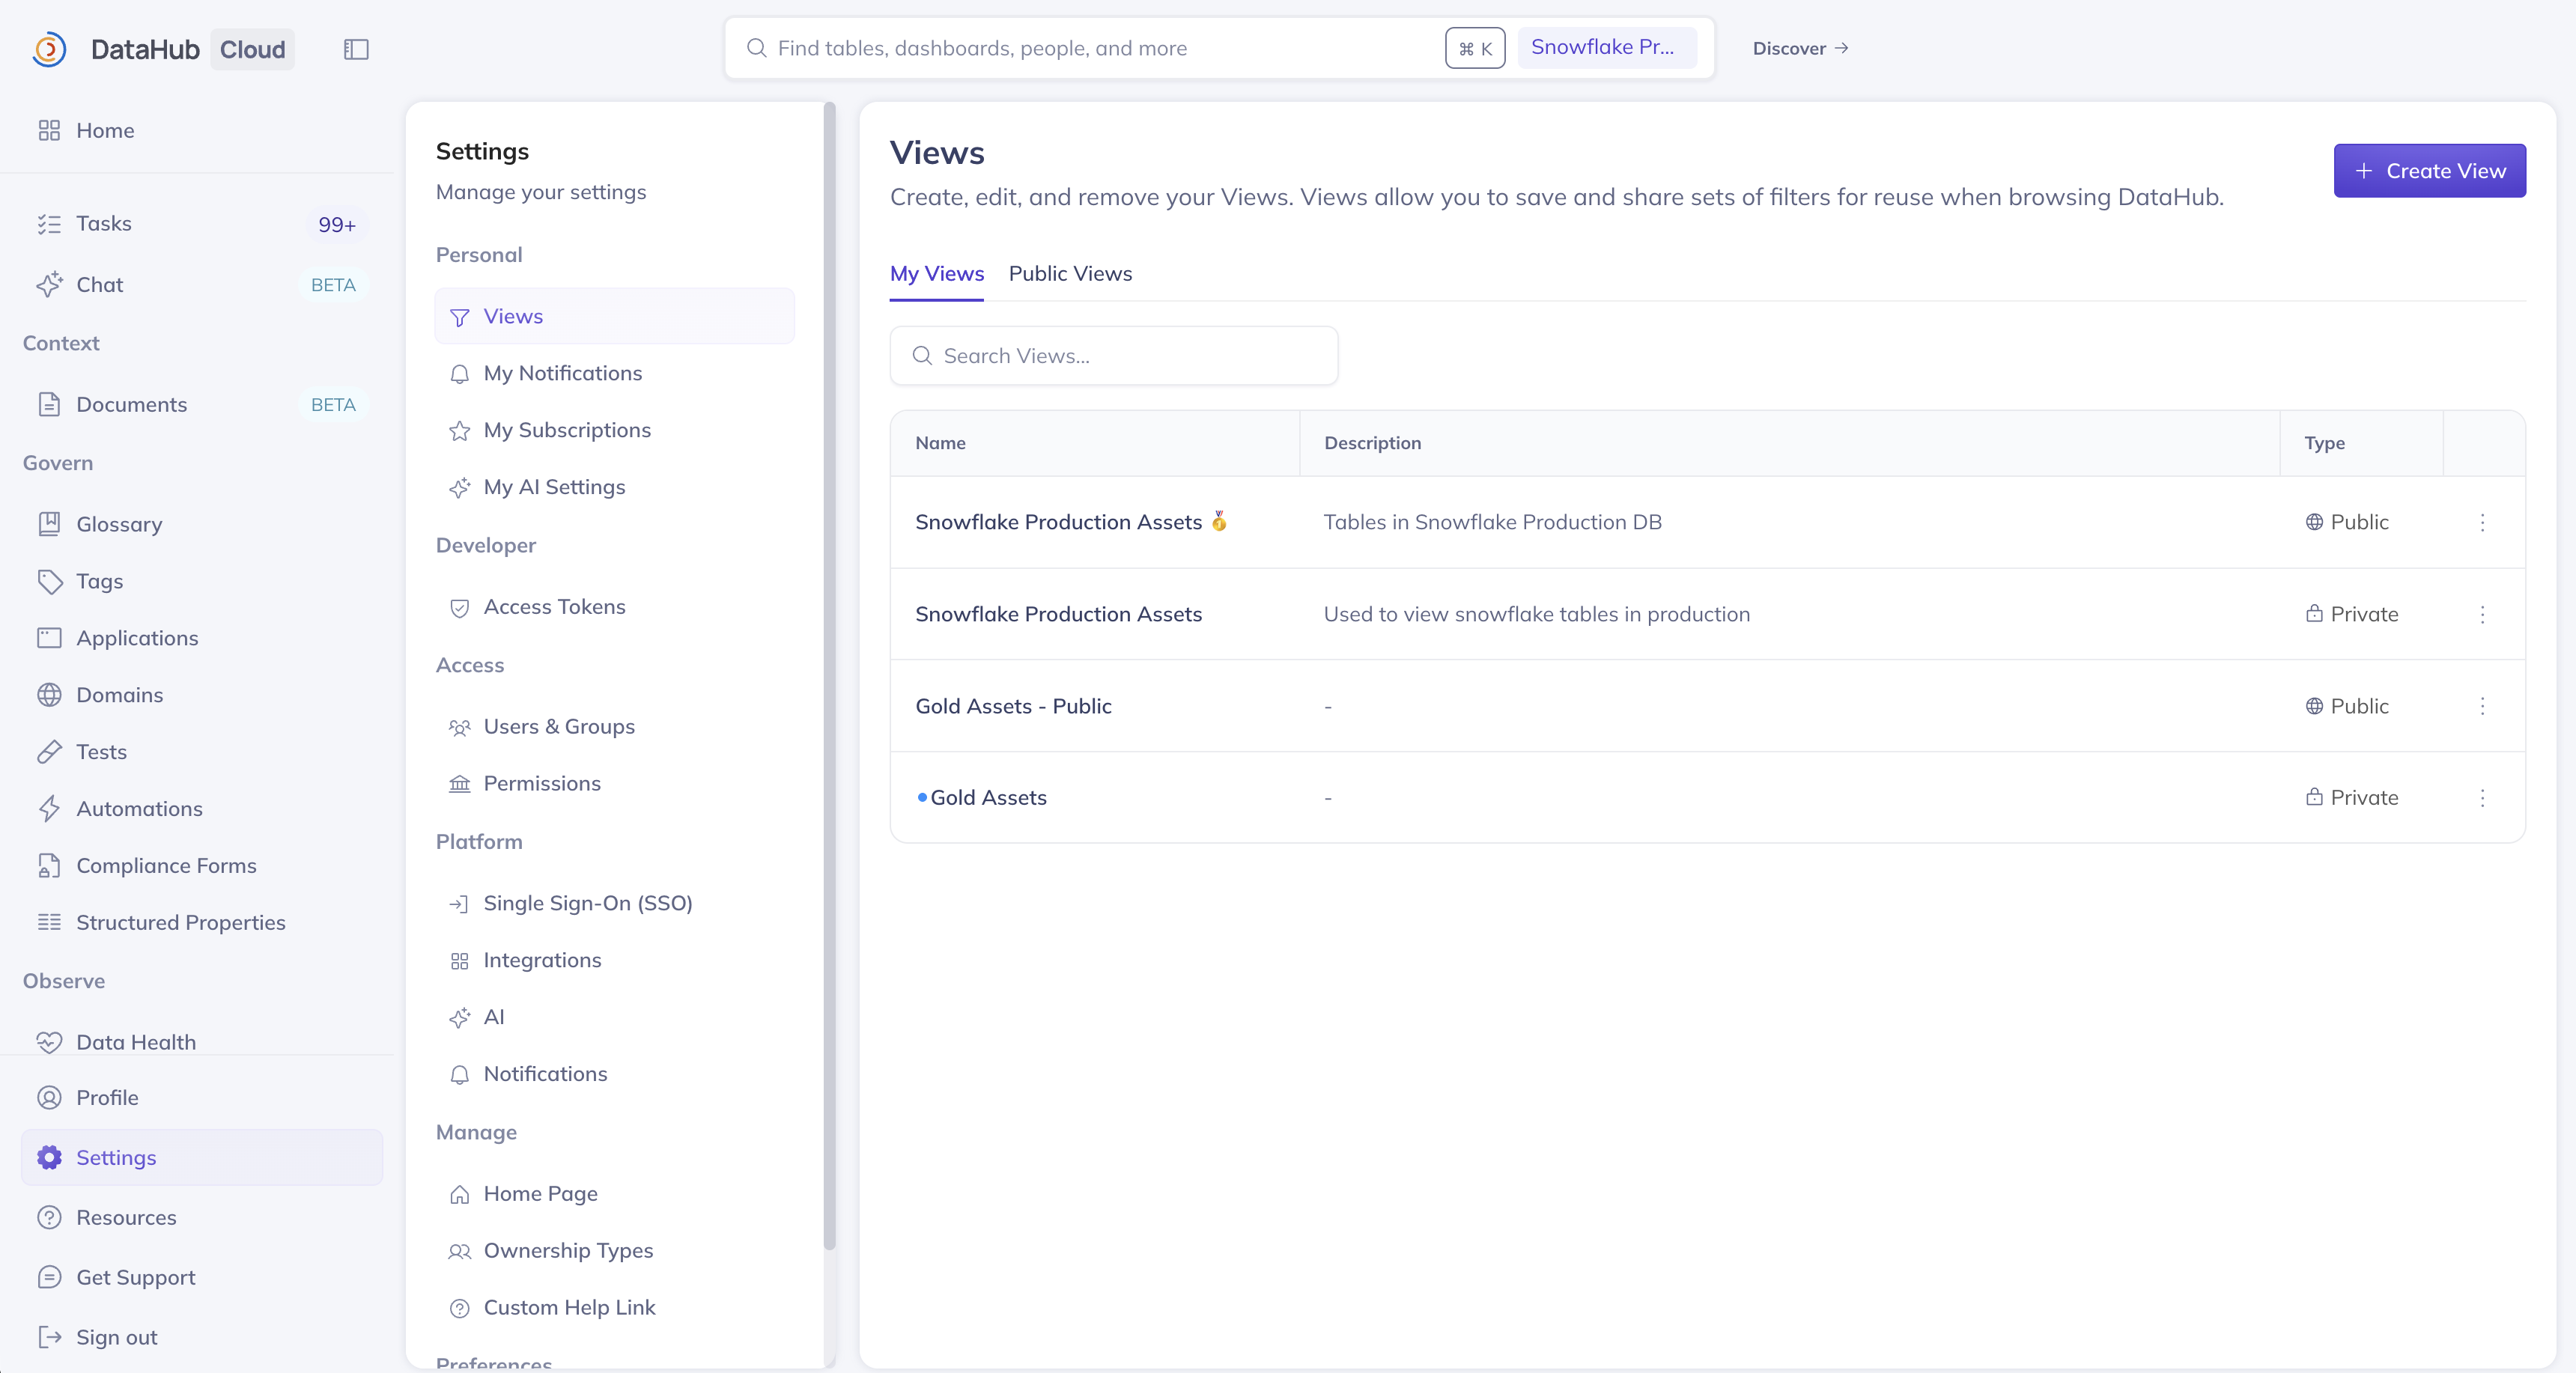Open options menu for public Snowflake Production Assets
This screenshot has height=1373, width=2576.
(2482, 522)
